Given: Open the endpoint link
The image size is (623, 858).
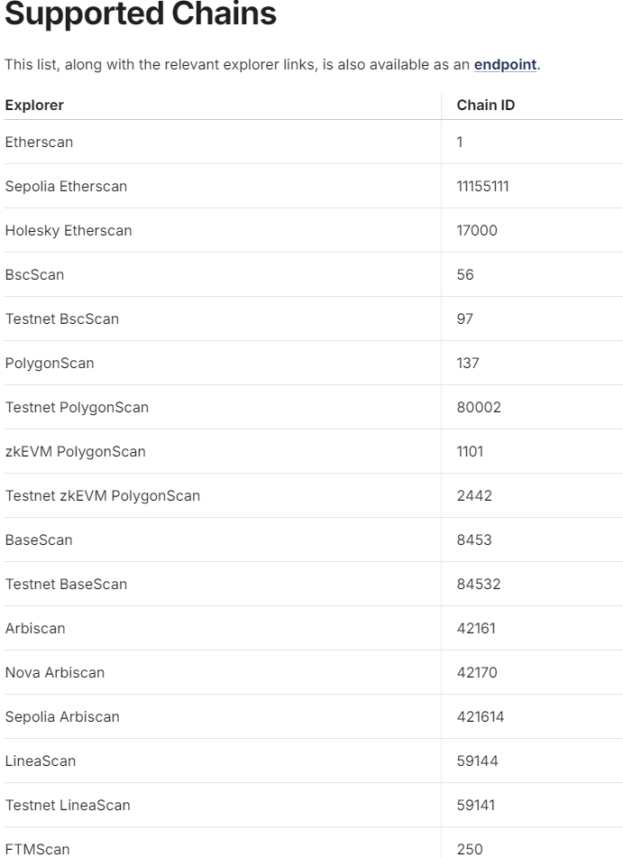Looking at the screenshot, I should (505, 65).
